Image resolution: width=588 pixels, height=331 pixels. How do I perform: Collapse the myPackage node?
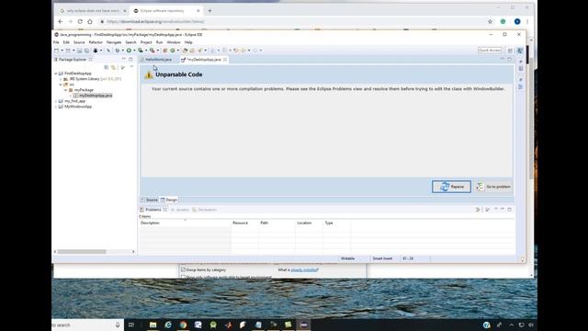pyautogui.click(x=65, y=90)
